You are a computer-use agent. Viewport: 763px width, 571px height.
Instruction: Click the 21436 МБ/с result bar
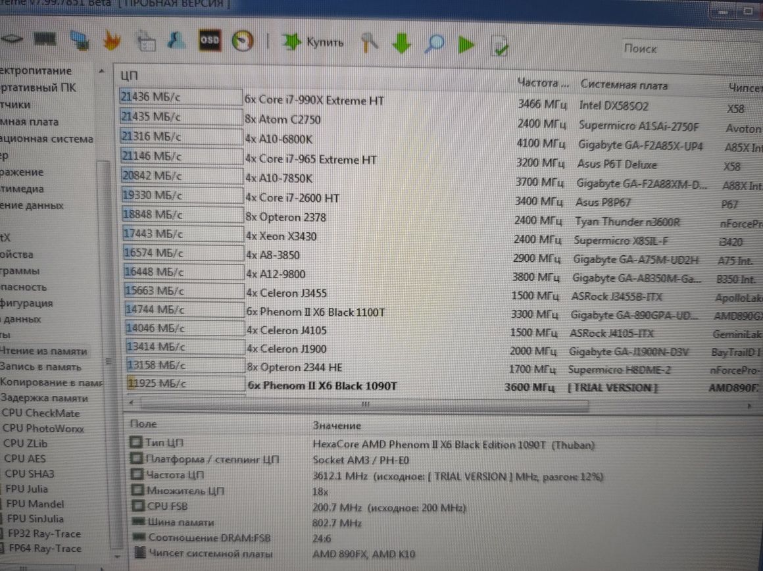click(180, 97)
